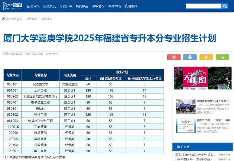Go to 招生政策 breadcrumb link
Image resolution: width=234 pixels, height=161 pixels.
coord(32,19)
